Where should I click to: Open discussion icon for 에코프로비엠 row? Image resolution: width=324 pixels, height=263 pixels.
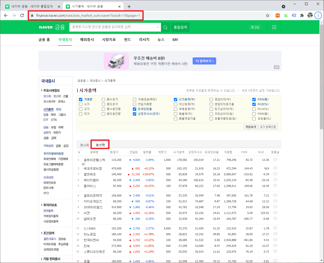click(x=275, y=168)
